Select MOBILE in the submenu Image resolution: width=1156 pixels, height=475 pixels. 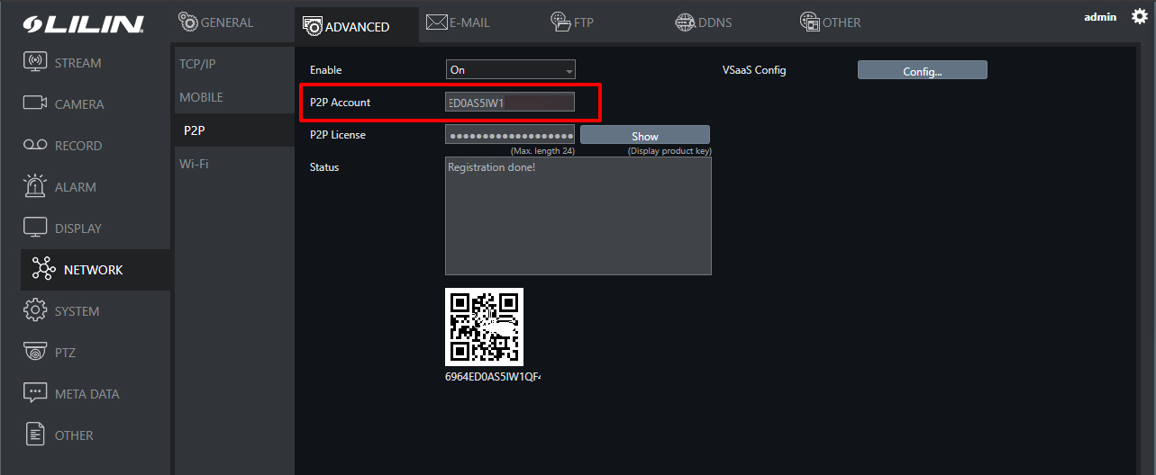pos(201,97)
